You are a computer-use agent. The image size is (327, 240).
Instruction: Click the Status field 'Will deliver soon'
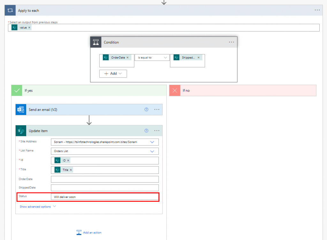pos(105,197)
